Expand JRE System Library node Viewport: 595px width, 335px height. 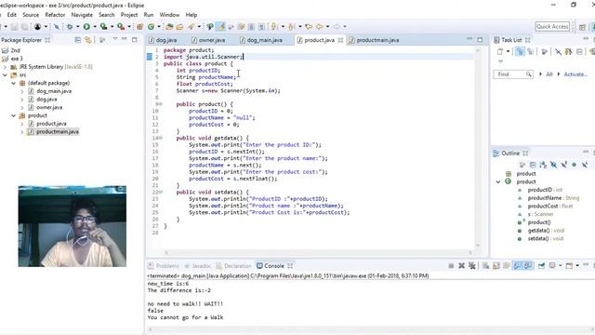(5, 67)
